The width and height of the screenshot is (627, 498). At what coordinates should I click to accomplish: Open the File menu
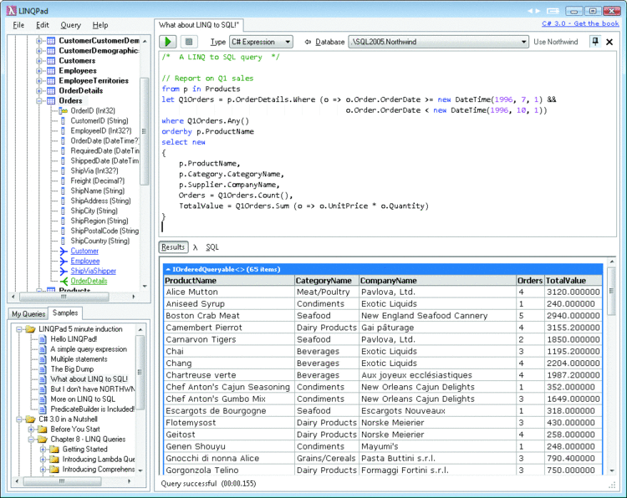pos(18,25)
